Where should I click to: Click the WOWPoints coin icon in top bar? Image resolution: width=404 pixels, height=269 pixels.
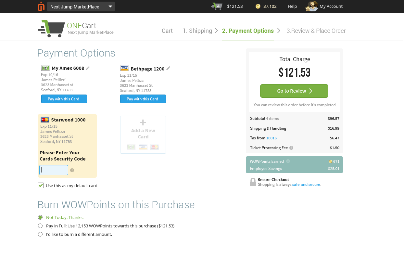coord(258,6)
